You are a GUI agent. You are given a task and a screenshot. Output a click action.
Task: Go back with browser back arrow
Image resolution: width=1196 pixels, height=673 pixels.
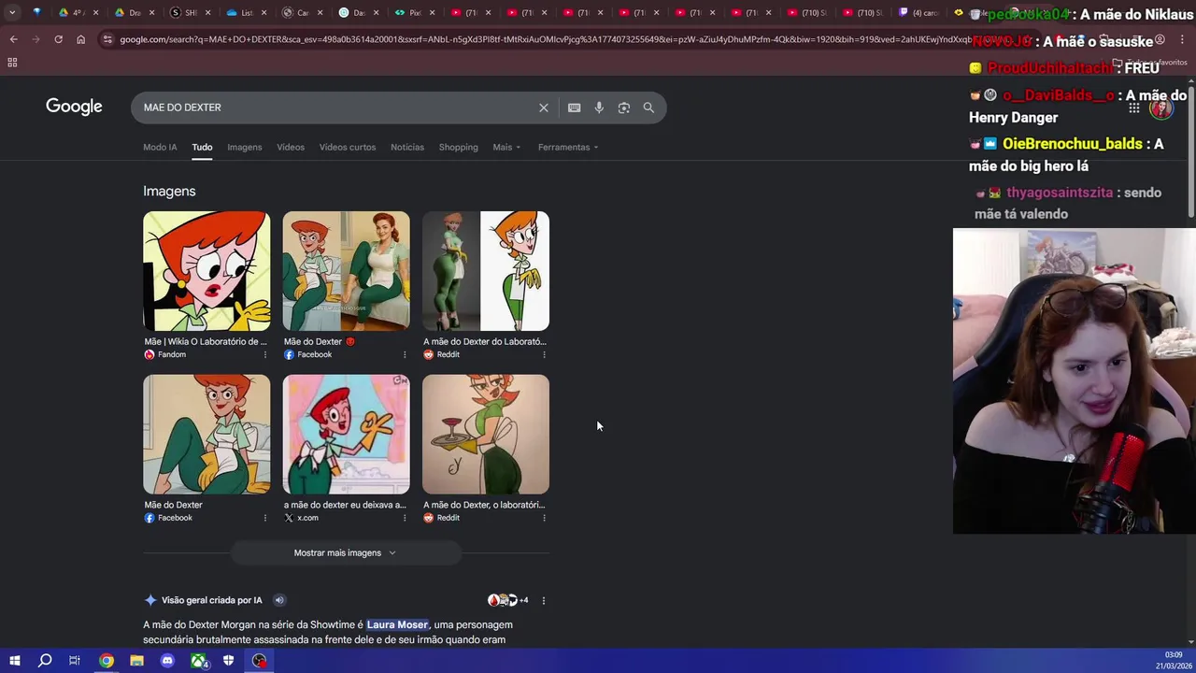[13, 39]
